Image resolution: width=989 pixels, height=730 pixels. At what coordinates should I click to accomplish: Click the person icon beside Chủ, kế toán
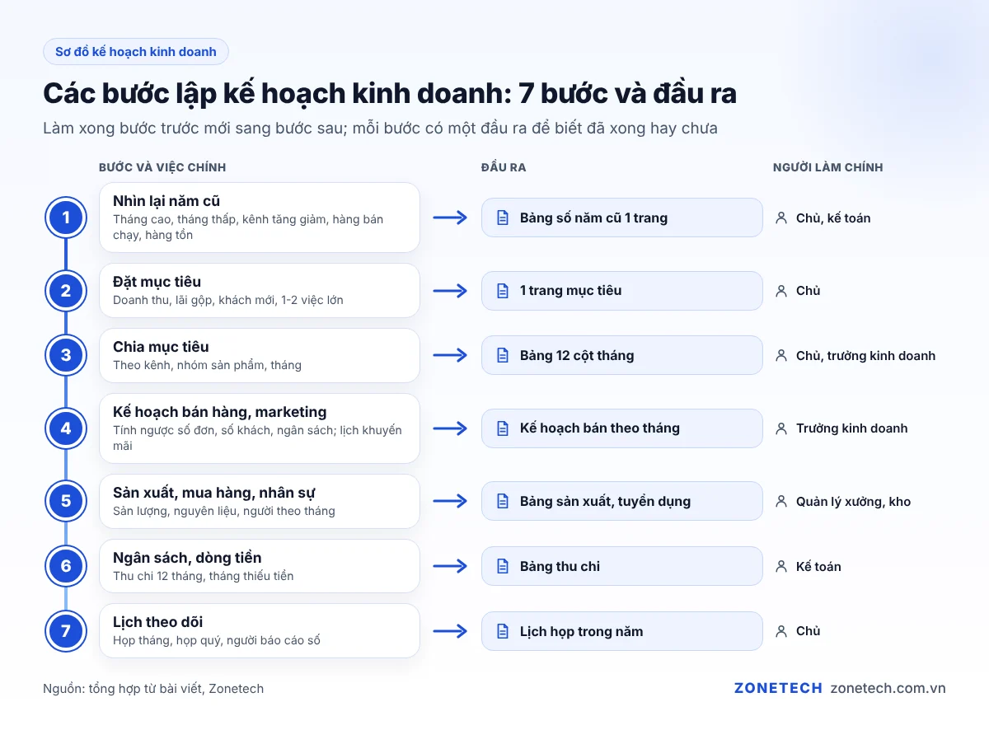(x=780, y=218)
